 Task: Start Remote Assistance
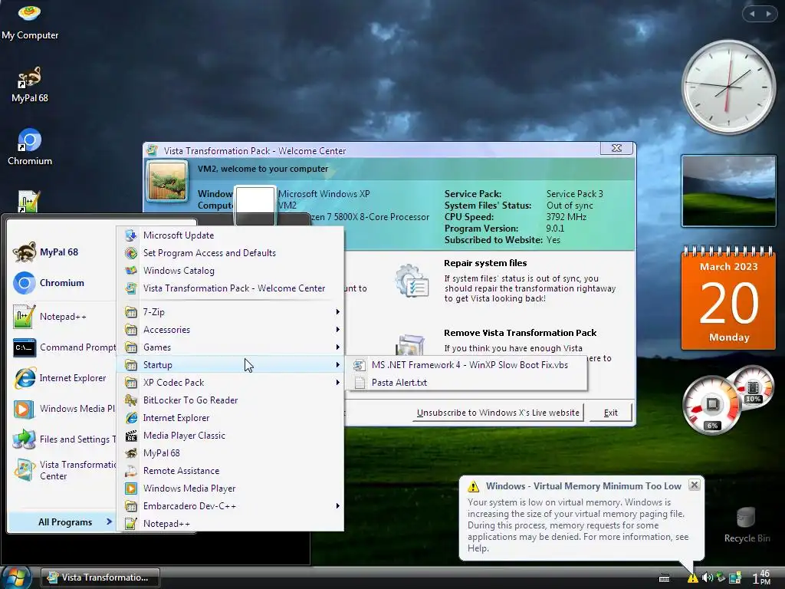click(x=230, y=471)
